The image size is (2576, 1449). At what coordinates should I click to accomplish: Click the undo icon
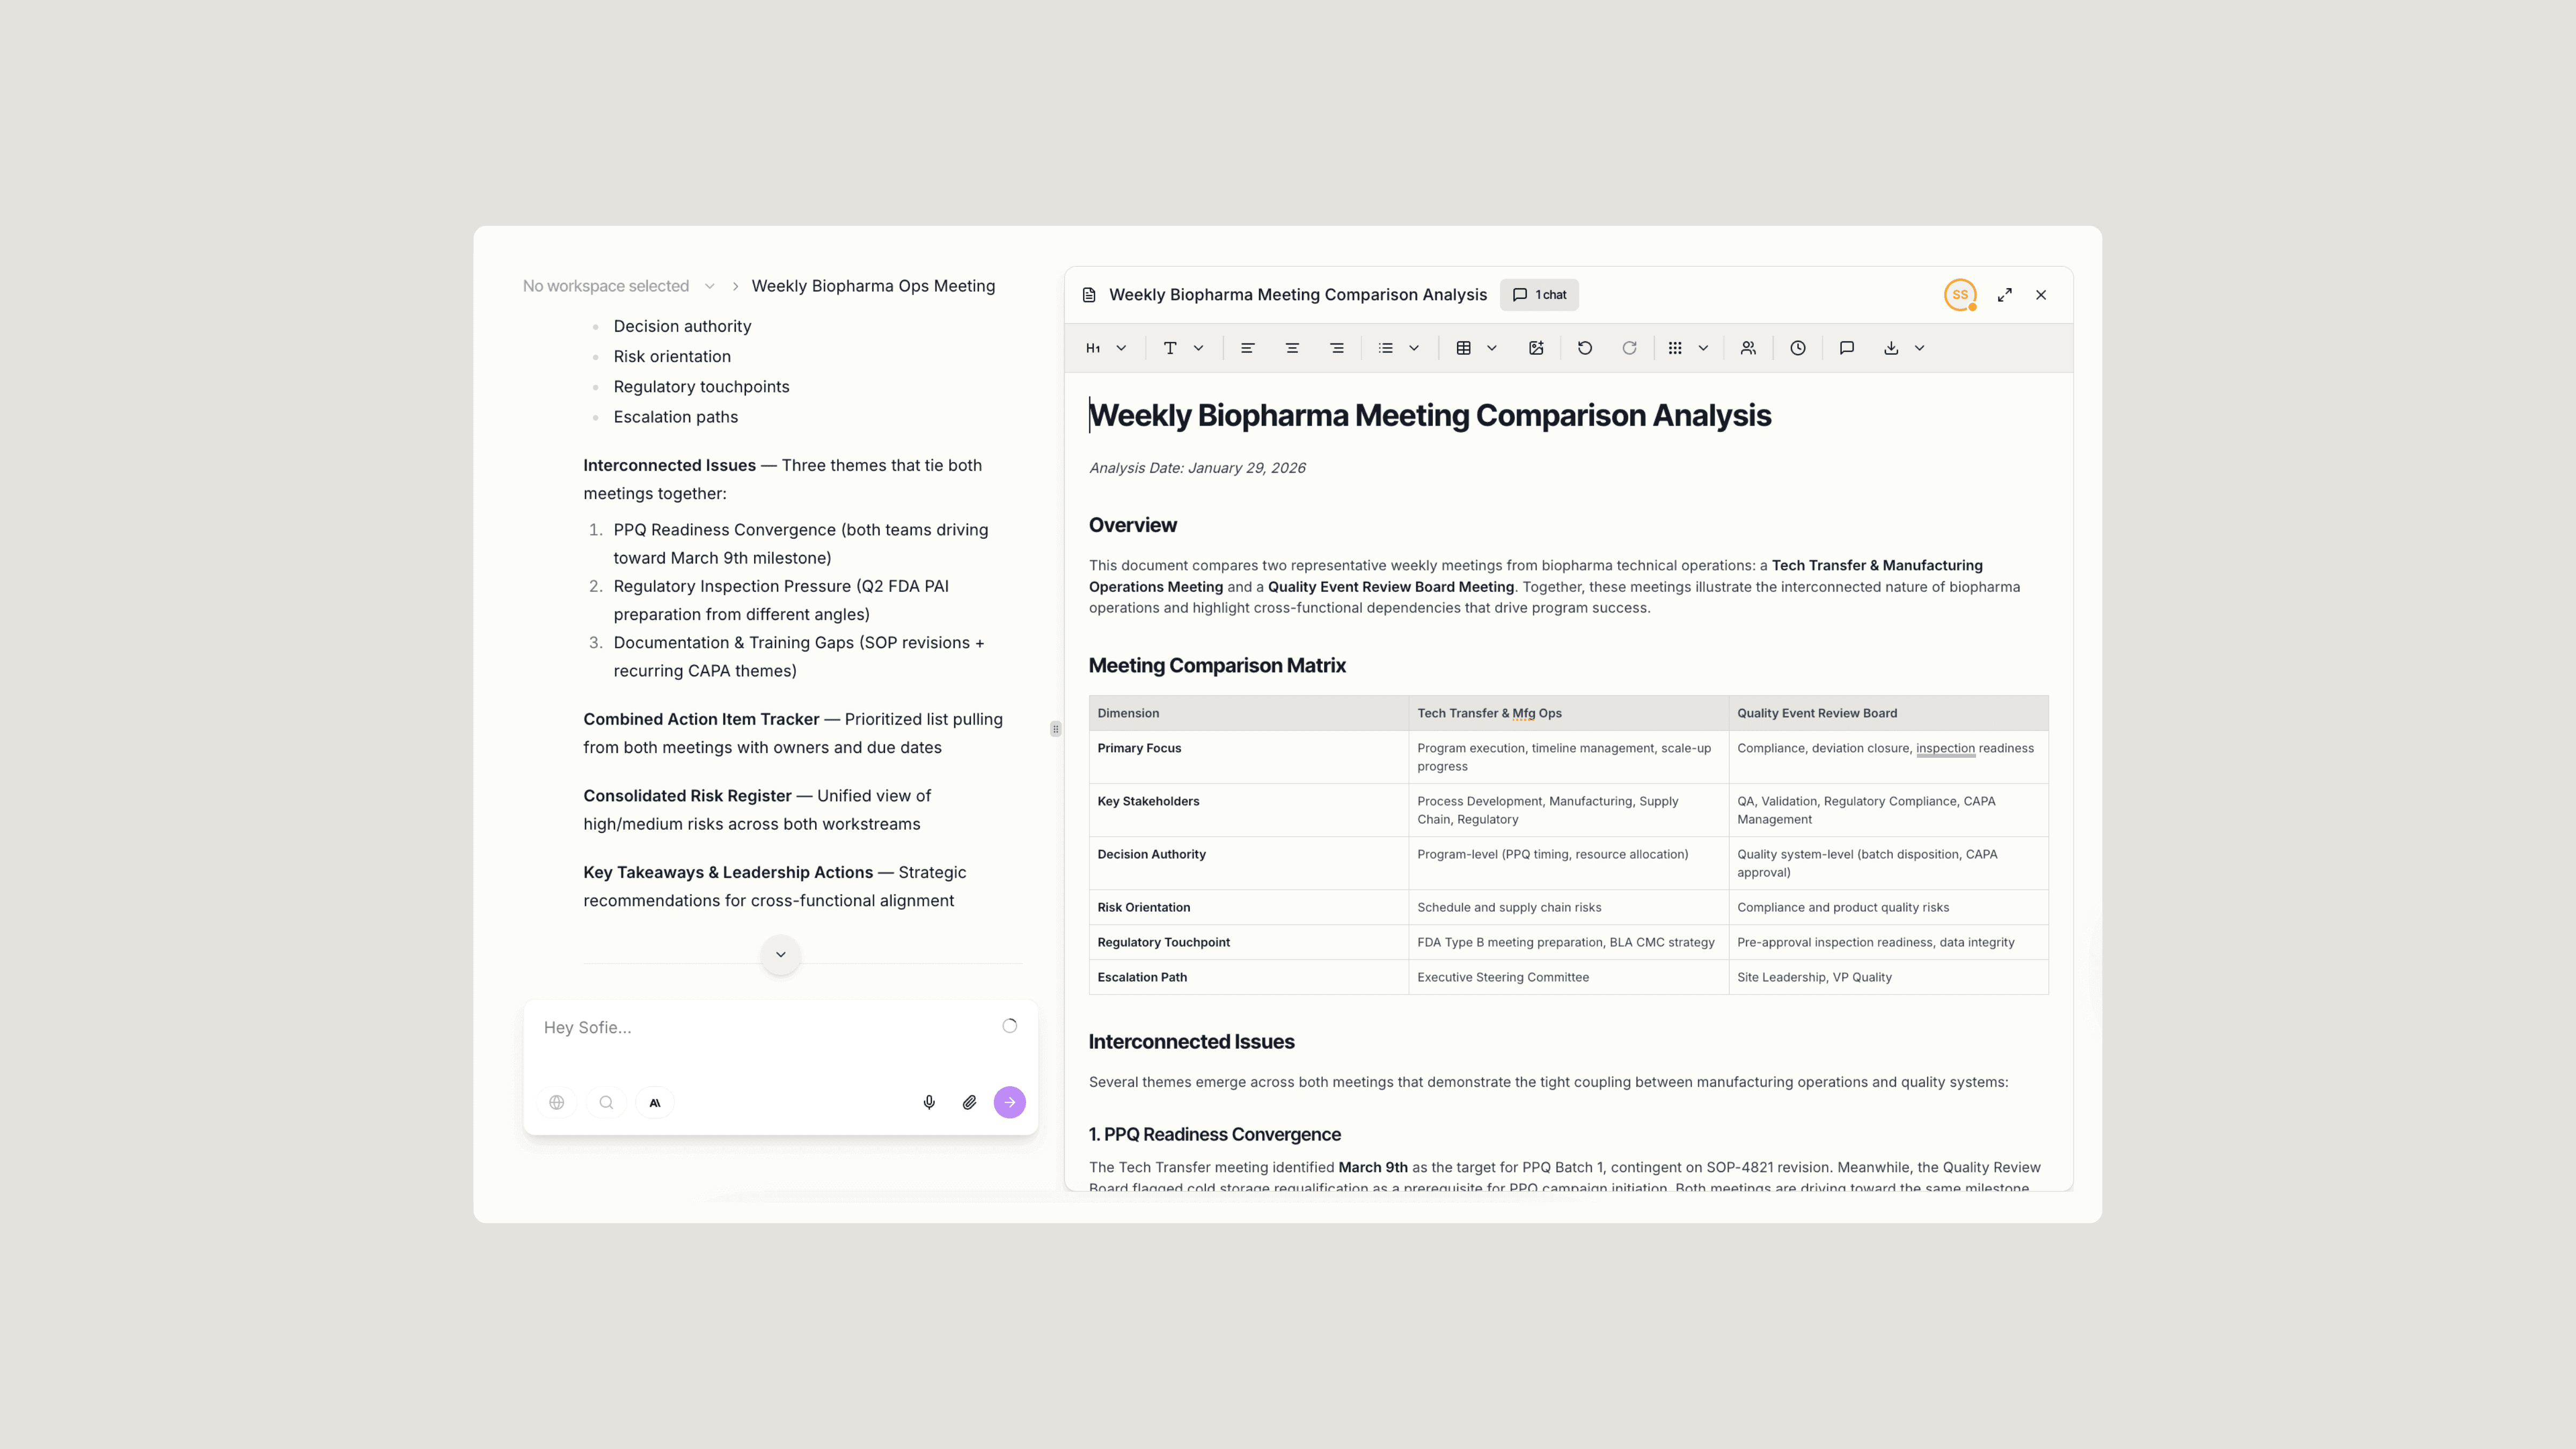1585,348
